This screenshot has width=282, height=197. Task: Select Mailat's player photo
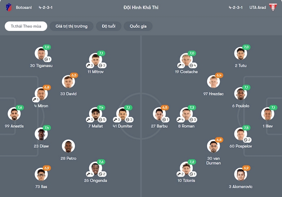(95, 114)
